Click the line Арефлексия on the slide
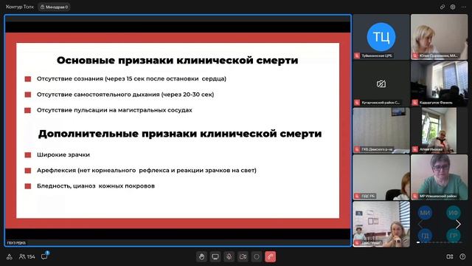Screen dimensions: 472x266 tap(147, 171)
